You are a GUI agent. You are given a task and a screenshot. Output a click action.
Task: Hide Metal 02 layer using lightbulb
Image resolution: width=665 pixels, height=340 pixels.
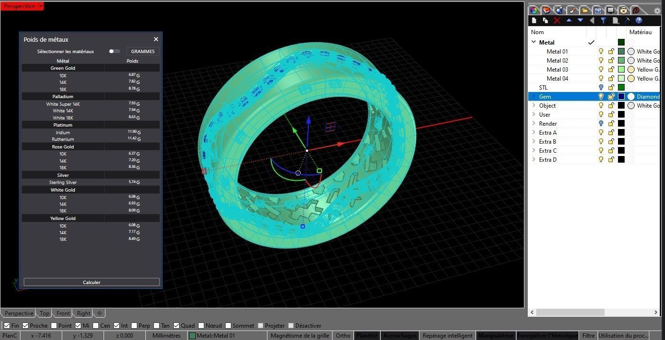pyautogui.click(x=601, y=60)
